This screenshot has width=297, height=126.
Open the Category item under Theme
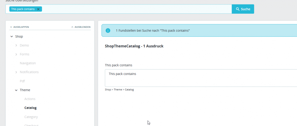coord(31,117)
